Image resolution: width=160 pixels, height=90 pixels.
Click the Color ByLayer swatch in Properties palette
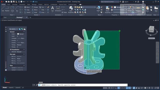click(18, 34)
